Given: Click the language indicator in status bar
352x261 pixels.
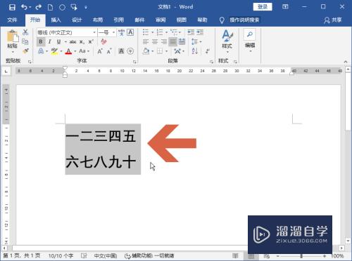Looking at the screenshot, I should click(x=106, y=256).
